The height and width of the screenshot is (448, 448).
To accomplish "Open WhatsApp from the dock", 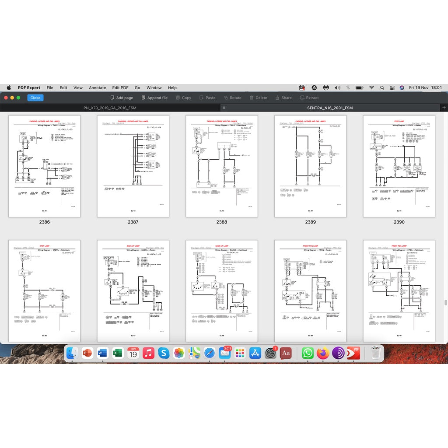I will [x=308, y=353].
